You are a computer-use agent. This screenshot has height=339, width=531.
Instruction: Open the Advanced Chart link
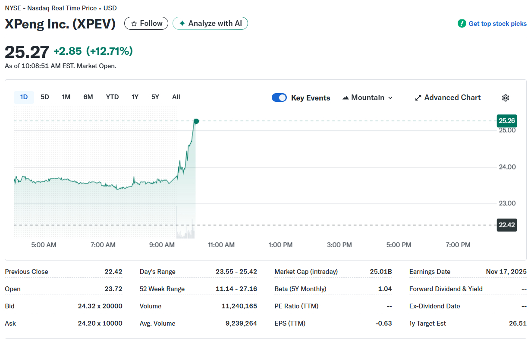448,97
